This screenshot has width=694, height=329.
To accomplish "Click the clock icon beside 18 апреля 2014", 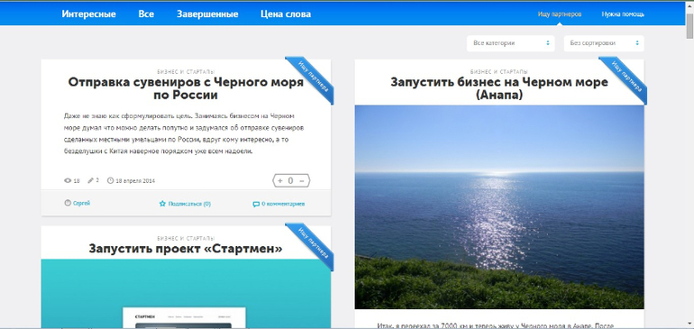I will pyautogui.click(x=110, y=180).
